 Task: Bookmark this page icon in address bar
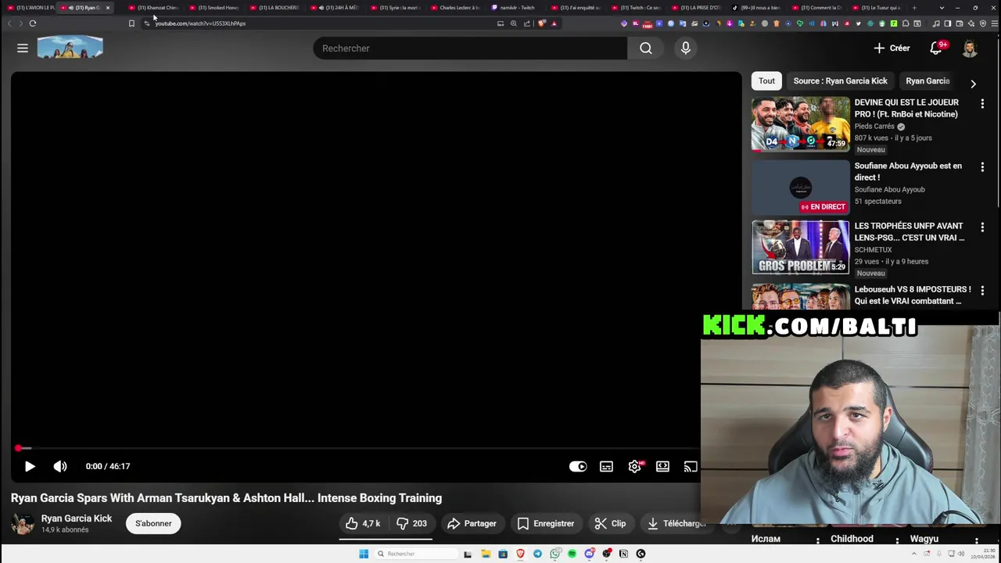pos(131,23)
